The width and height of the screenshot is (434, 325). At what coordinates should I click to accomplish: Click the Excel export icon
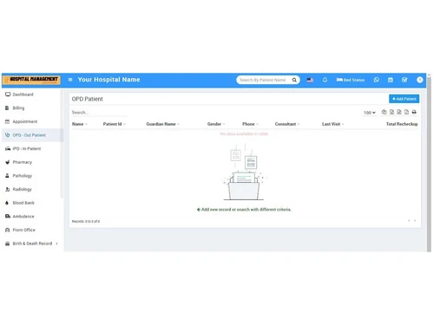tap(391, 112)
